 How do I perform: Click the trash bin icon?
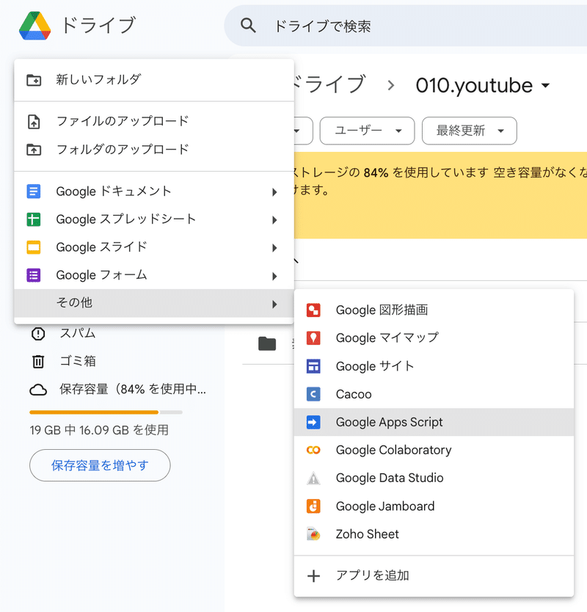[38, 362]
